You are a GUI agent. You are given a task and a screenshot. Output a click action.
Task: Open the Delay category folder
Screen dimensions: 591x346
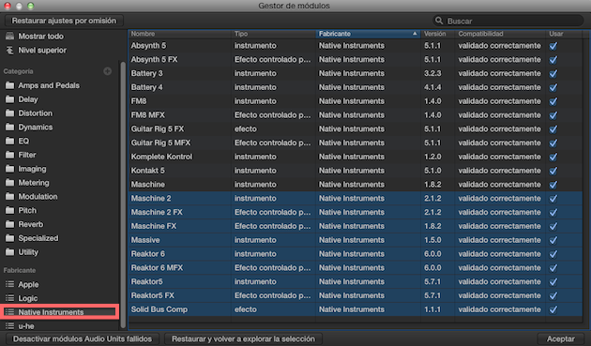(9, 99)
